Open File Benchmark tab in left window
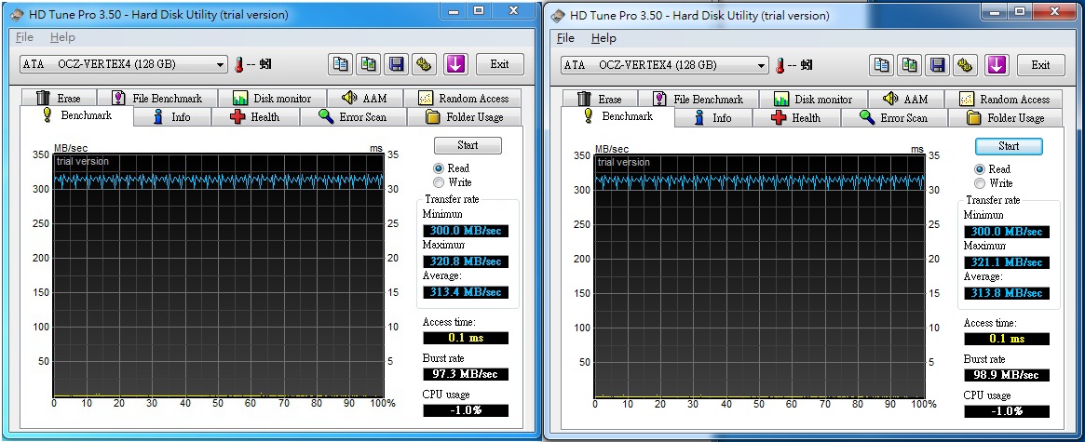Viewport: 1085px width, 442px height. pyautogui.click(x=157, y=99)
